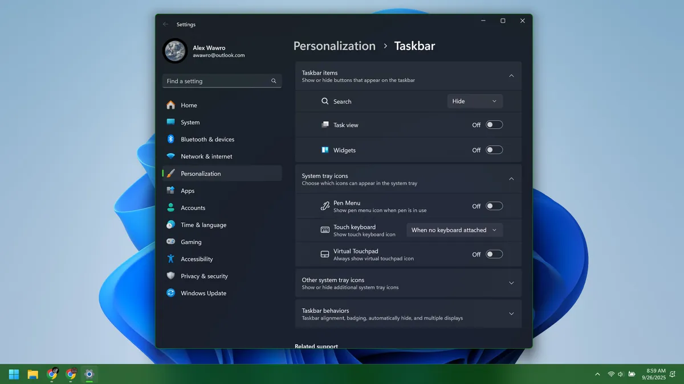Open the Search dropdown set to Hide
684x384 pixels.
(x=474, y=101)
